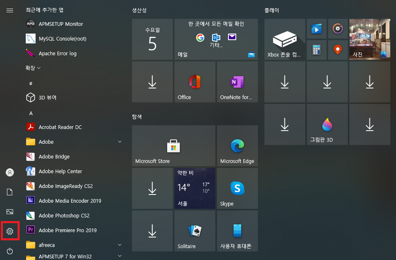Image resolution: width=396 pixels, height=260 pixels.
Task: Open the Movies & TV small tile
Action: 316,29
